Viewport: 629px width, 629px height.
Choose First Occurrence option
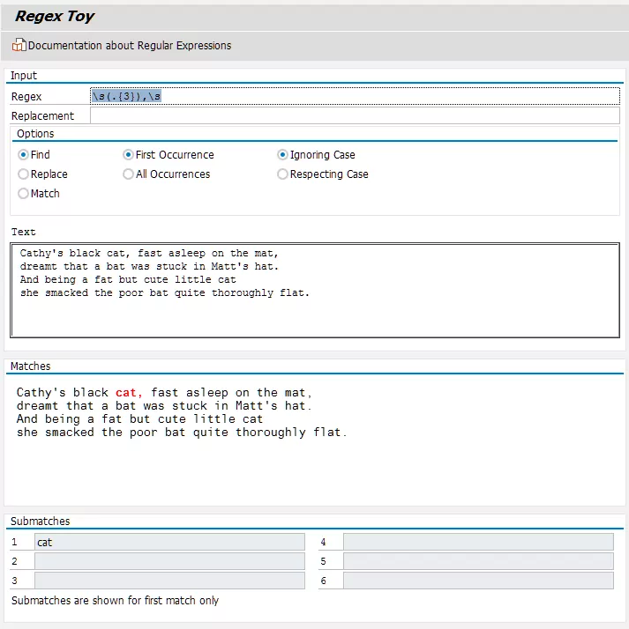(x=129, y=155)
